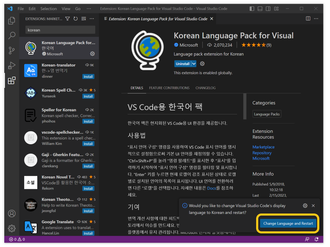
Task: Open the Search view in activity bar
Action: pos(12,35)
